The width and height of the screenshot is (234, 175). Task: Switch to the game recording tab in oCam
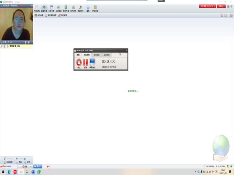click(96, 55)
